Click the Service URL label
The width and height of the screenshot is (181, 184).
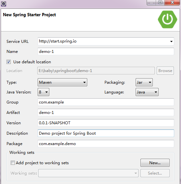click(18, 42)
